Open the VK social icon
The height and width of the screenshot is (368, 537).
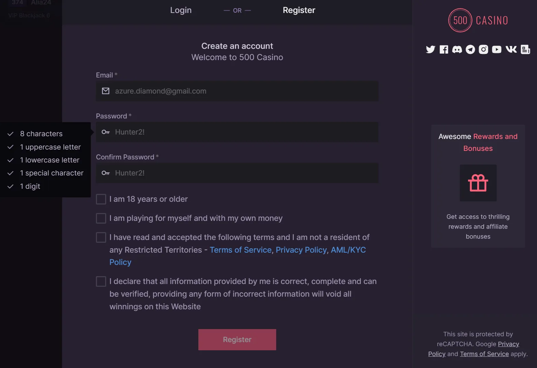tap(511, 49)
